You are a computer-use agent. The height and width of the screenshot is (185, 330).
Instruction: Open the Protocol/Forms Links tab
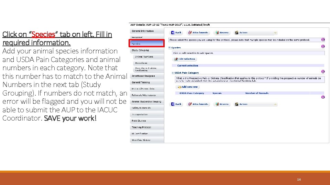click(147, 89)
